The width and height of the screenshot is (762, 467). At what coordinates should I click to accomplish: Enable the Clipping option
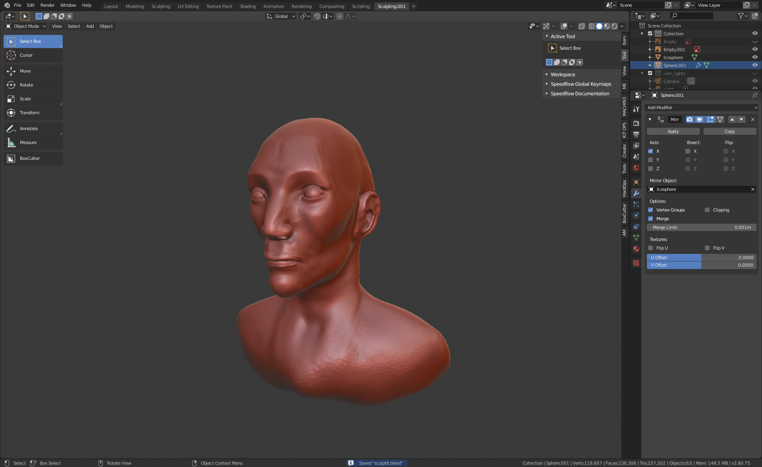(707, 210)
